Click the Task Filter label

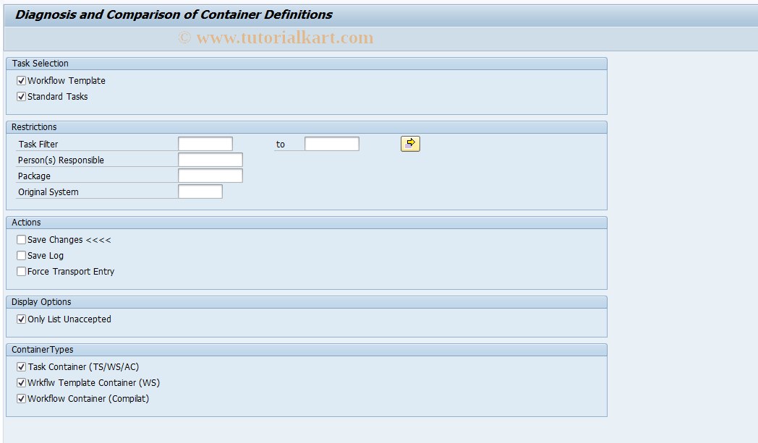pos(38,145)
